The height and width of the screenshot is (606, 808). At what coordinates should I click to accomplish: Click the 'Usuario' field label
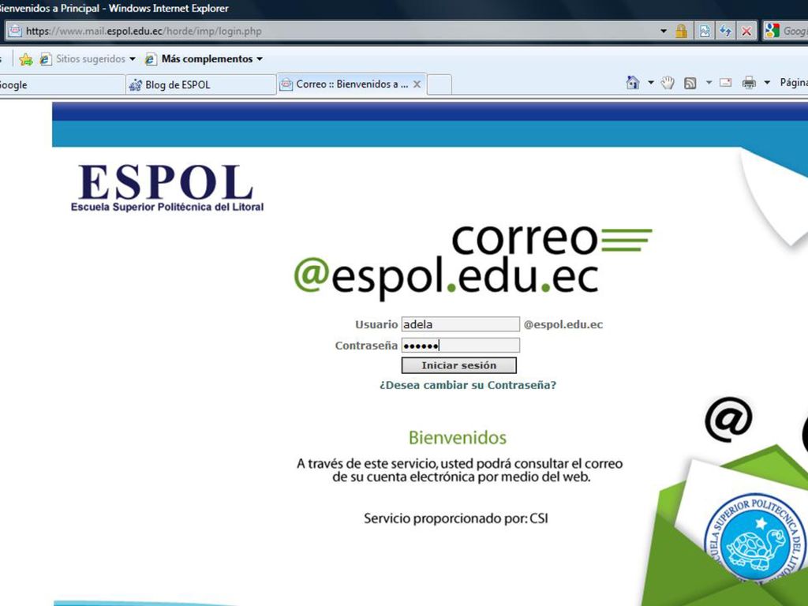376,324
